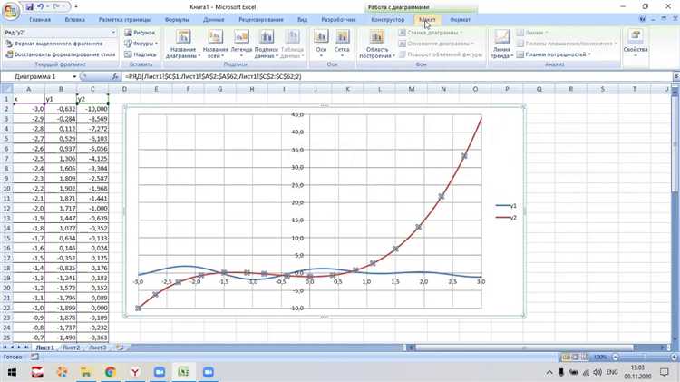Open Лист2 worksheet tab
The height and width of the screenshot is (382, 680).
(x=71, y=348)
